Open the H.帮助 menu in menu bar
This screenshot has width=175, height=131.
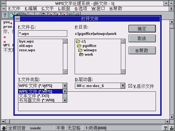tap(116, 8)
